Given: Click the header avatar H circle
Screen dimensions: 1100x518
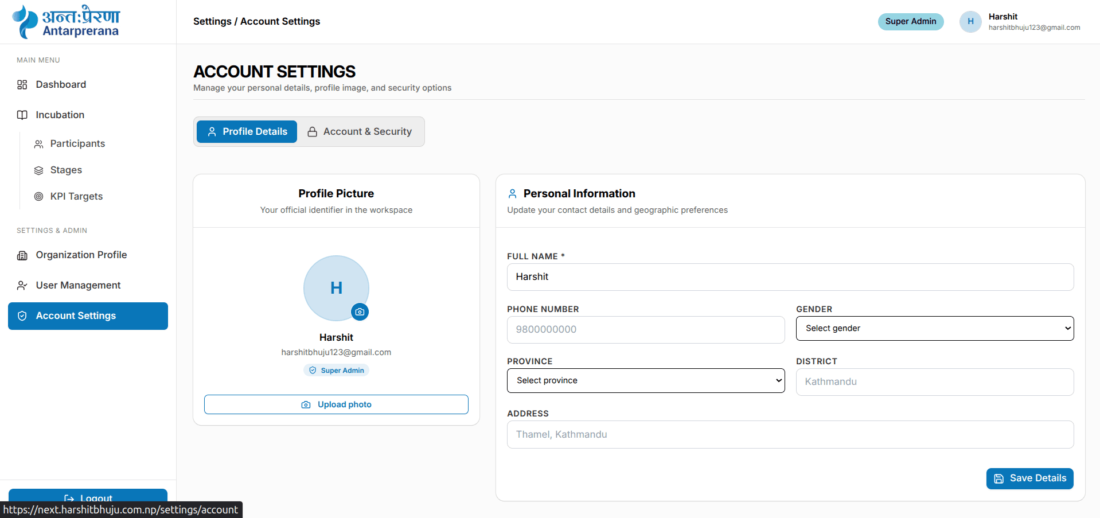Looking at the screenshot, I should pyautogui.click(x=970, y=22).
